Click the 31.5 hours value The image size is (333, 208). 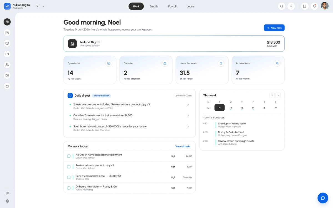[185, 73]
